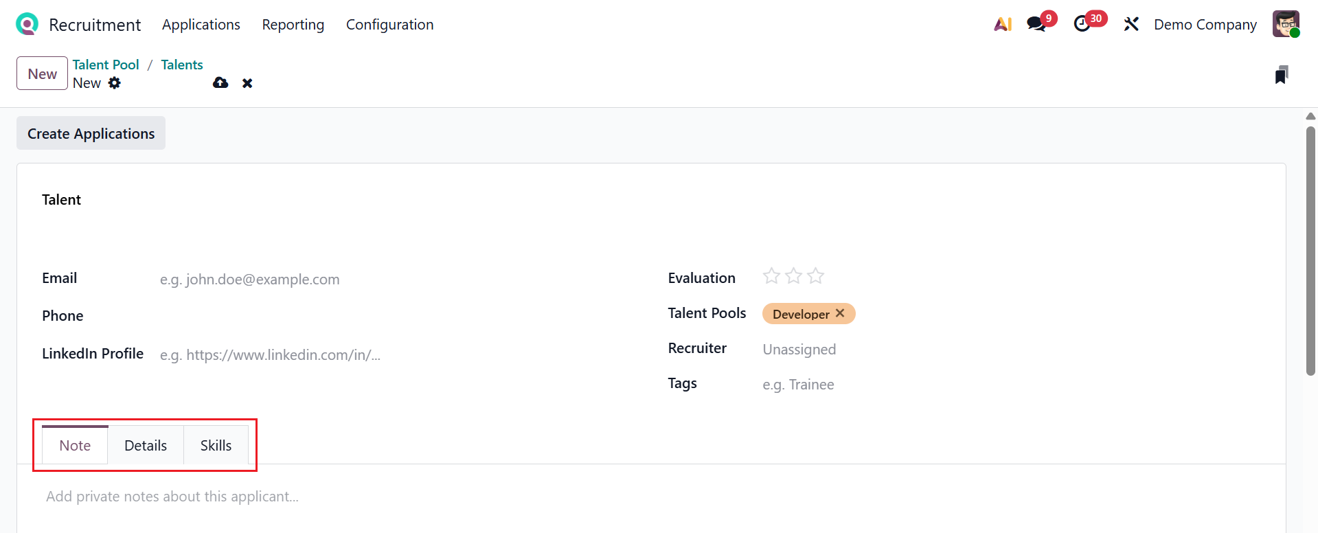Image resolution: width=1318 pixels, height=533 pixels.
Task: Set evaluation to three stars
Action: 815,276
